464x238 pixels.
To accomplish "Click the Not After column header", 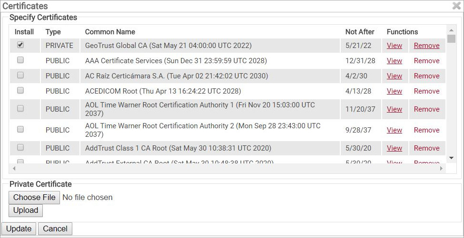I will point(360,32).
